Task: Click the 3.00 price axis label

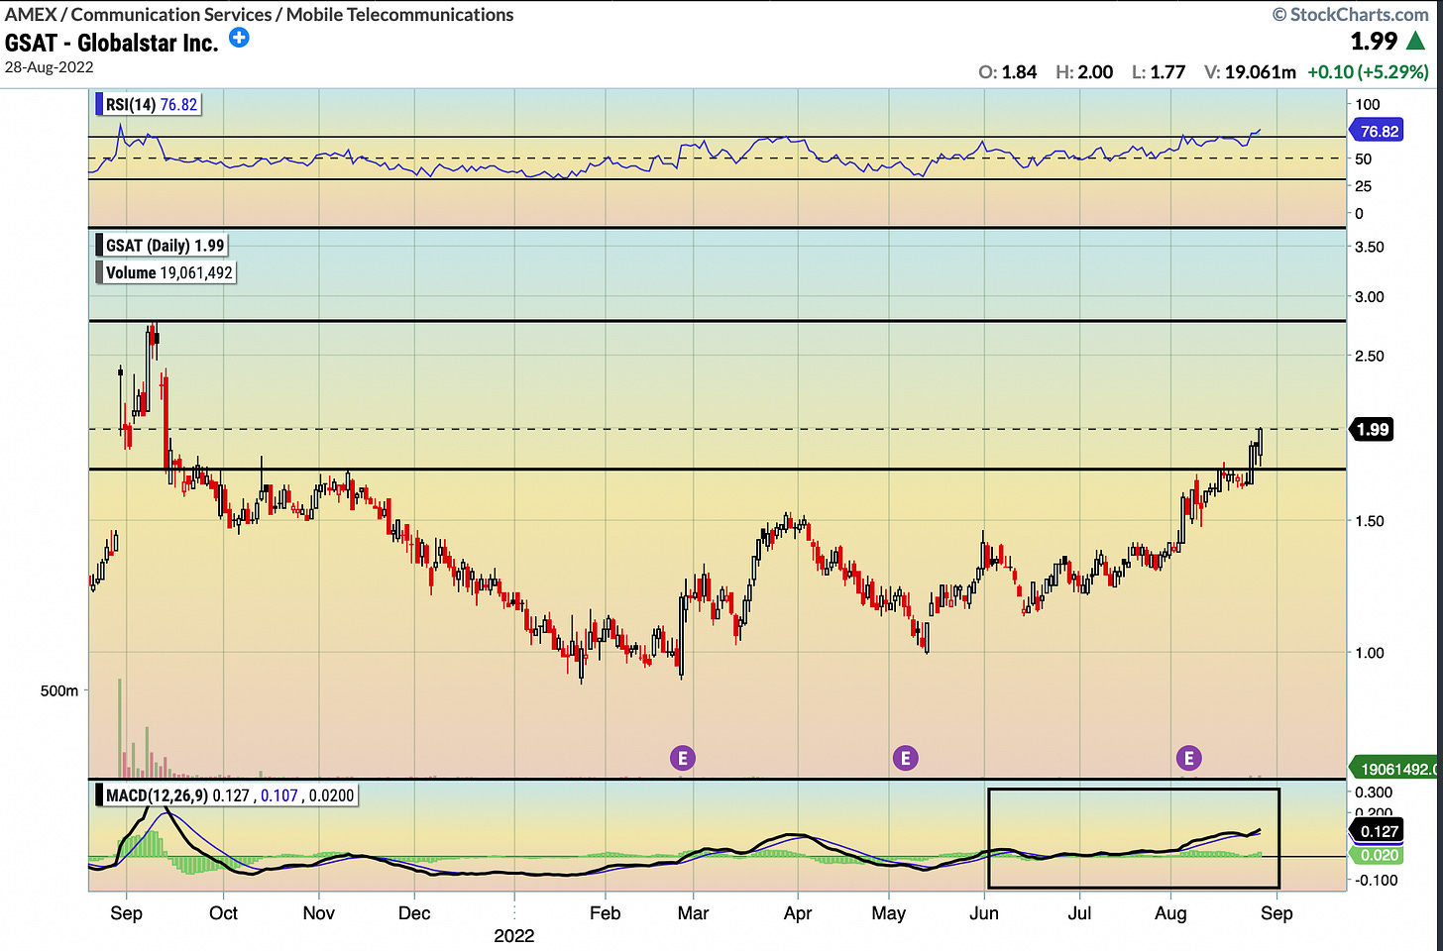Action: [x=1370, y=296]
